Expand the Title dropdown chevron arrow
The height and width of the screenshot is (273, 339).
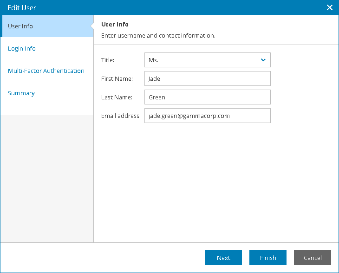pyautogui.click(x=263, y=60)
